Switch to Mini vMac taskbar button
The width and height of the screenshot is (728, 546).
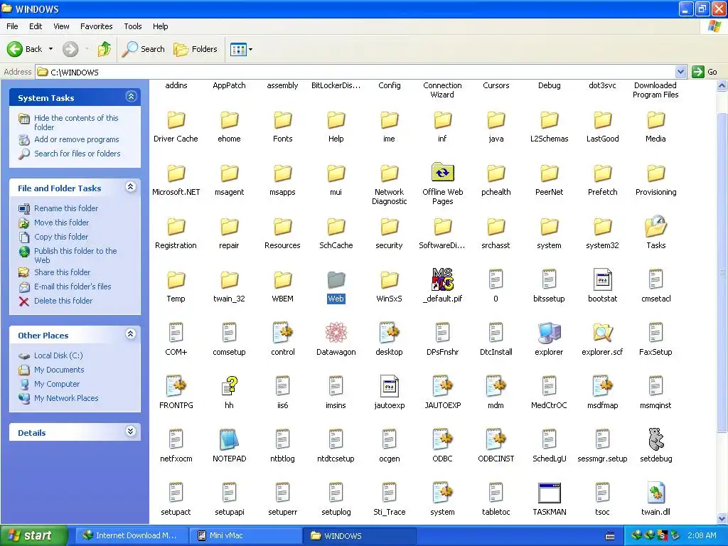[x=246, y=535]
